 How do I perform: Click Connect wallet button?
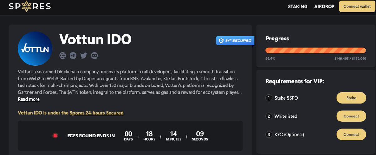pyautogui.click(x=357, y=6)
